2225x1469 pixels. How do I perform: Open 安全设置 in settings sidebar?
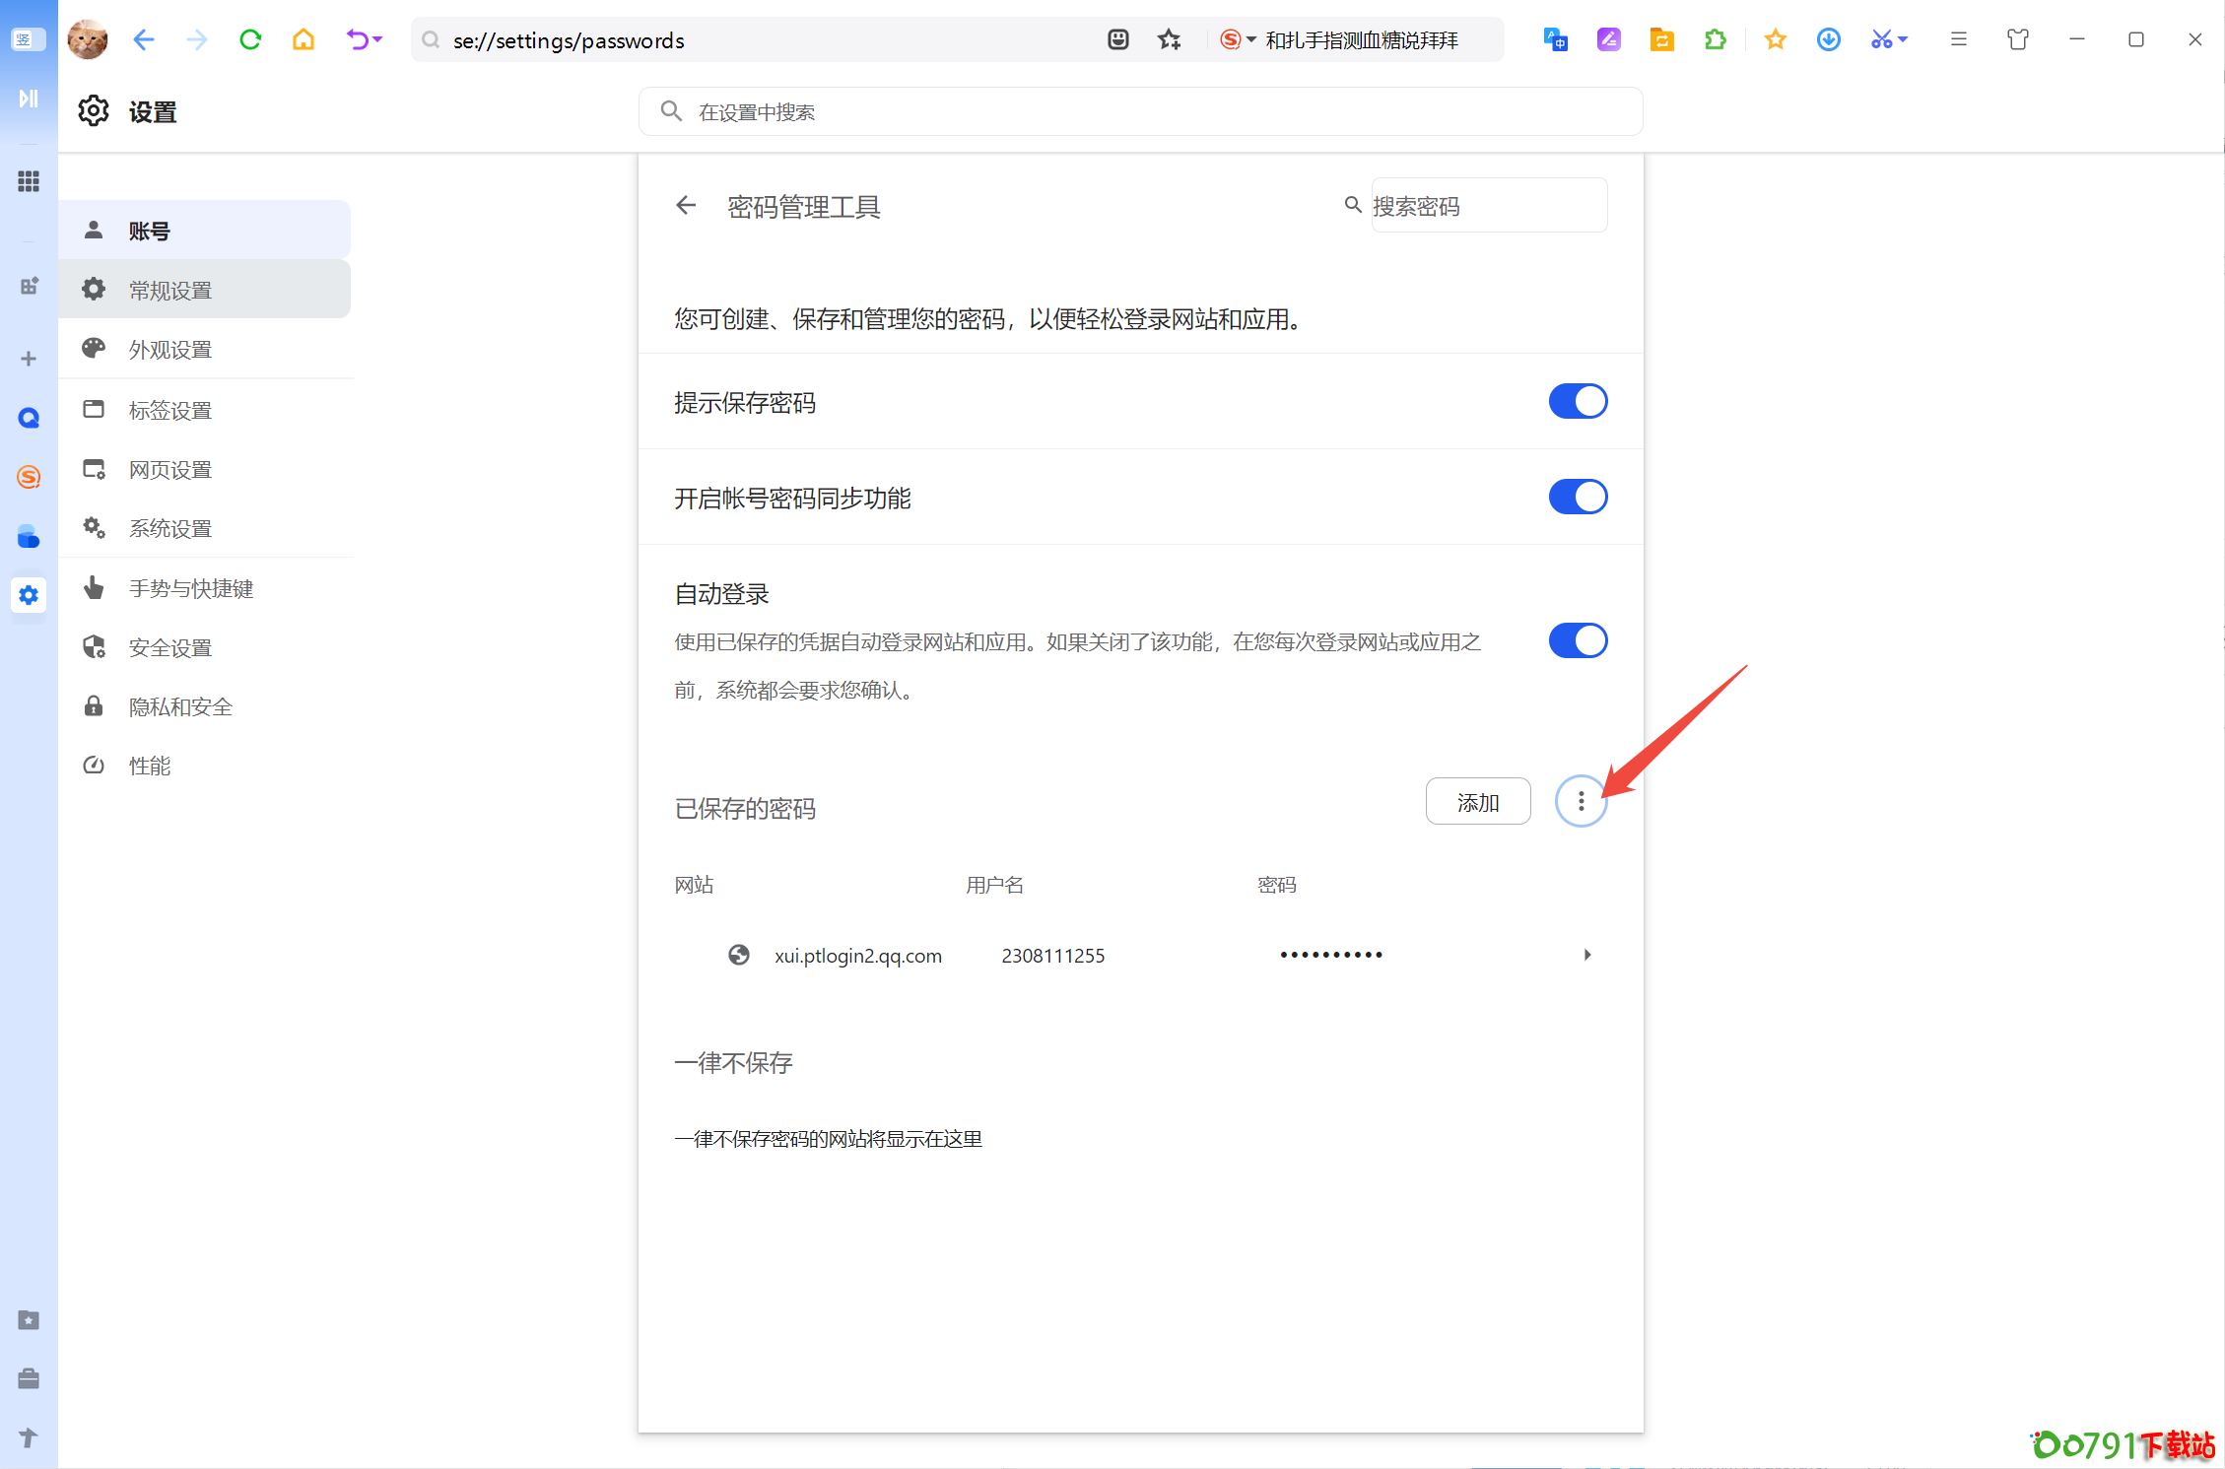pos(170,648)
